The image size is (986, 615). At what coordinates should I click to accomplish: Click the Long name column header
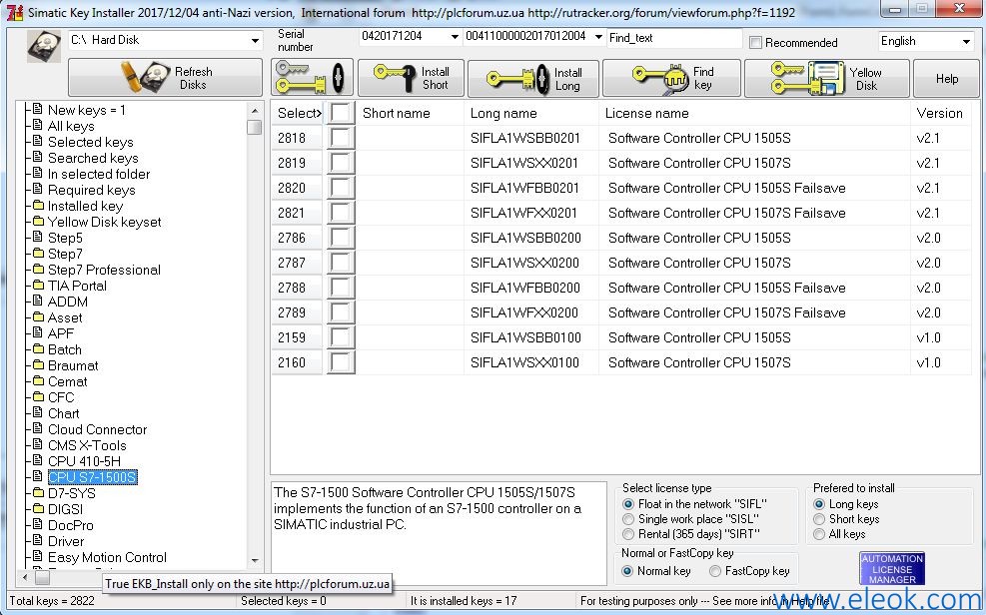click(531, 113)
